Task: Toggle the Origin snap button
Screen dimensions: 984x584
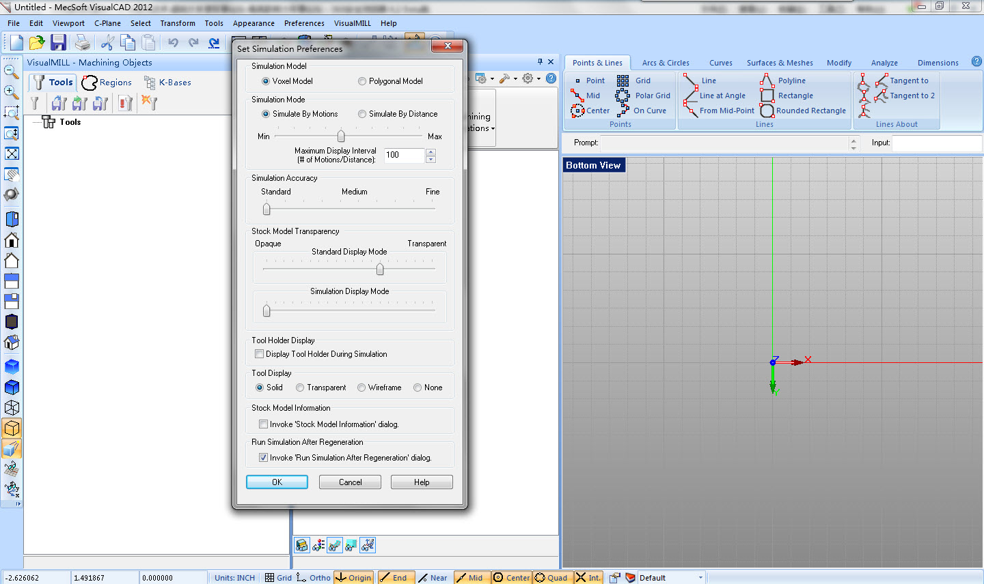Action: (x=354, y=577)
